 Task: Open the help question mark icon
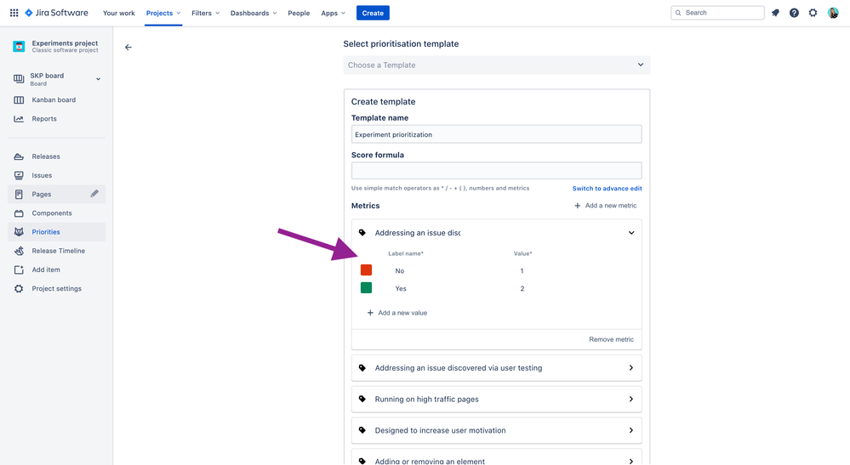(x=794, y=13)
